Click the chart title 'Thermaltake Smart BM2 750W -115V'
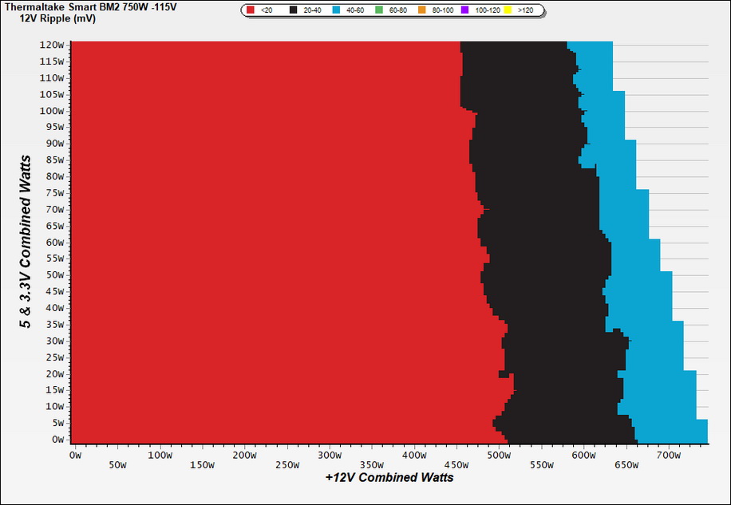 90,7
